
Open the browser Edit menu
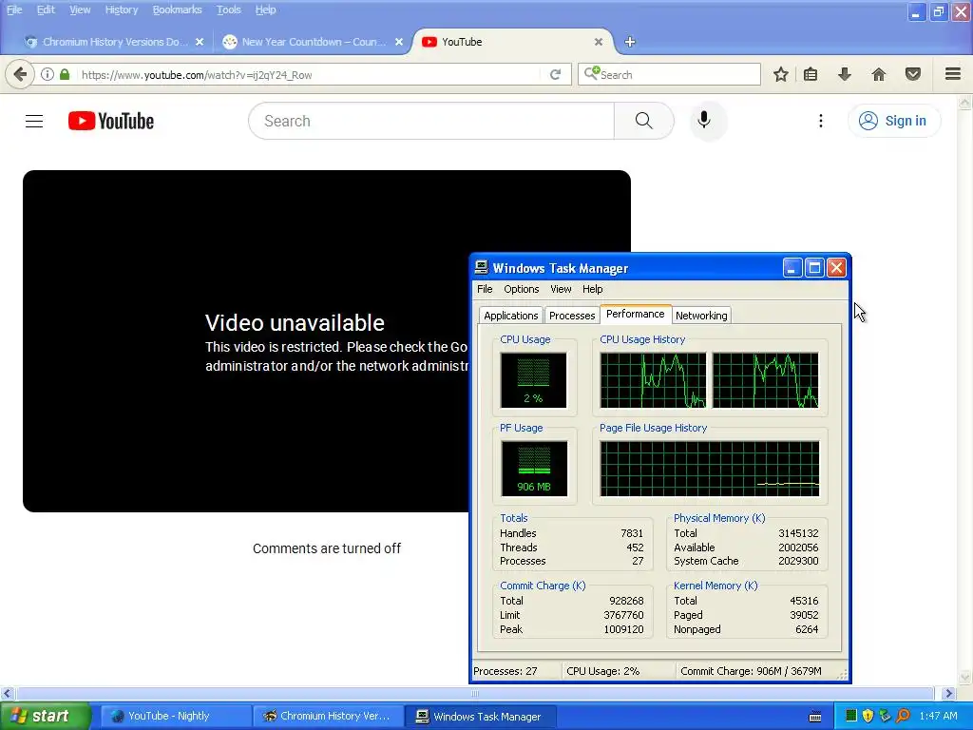tap(46, 10)
